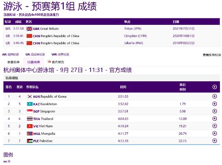Click the 游泳 - 预赛第1组 成绩 page title
Image resolution: width=222 pixels, height=165 pixels.
click(50, 6)
